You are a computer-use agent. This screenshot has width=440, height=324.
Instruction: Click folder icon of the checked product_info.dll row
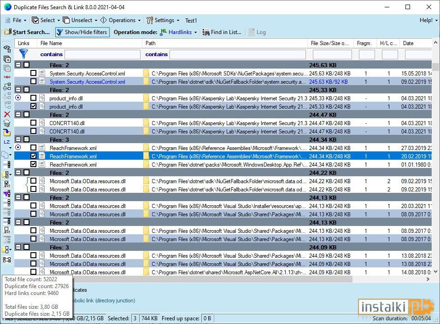(146, 106)
